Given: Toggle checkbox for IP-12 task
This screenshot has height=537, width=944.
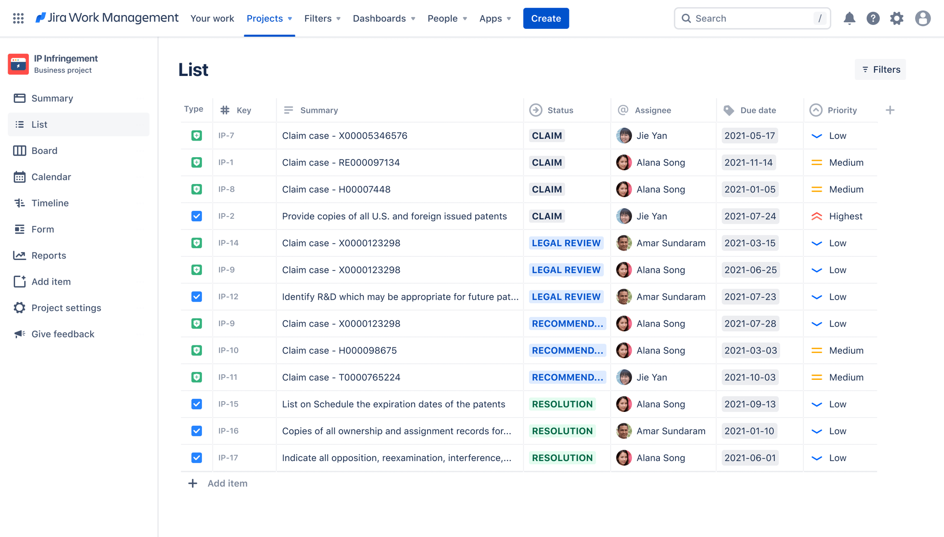Looking at the screenshot, I should coord(196,296).
